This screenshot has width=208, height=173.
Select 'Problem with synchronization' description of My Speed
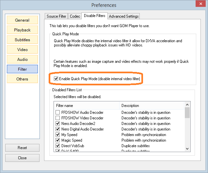(x=144, y=135)
